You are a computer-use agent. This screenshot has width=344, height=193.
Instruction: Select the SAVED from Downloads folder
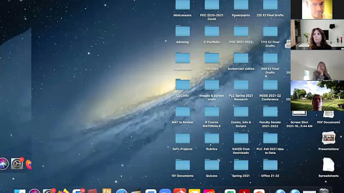[x=241, y=138]
